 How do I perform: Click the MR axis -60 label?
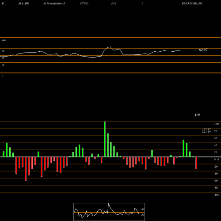(x=216, y=181)
